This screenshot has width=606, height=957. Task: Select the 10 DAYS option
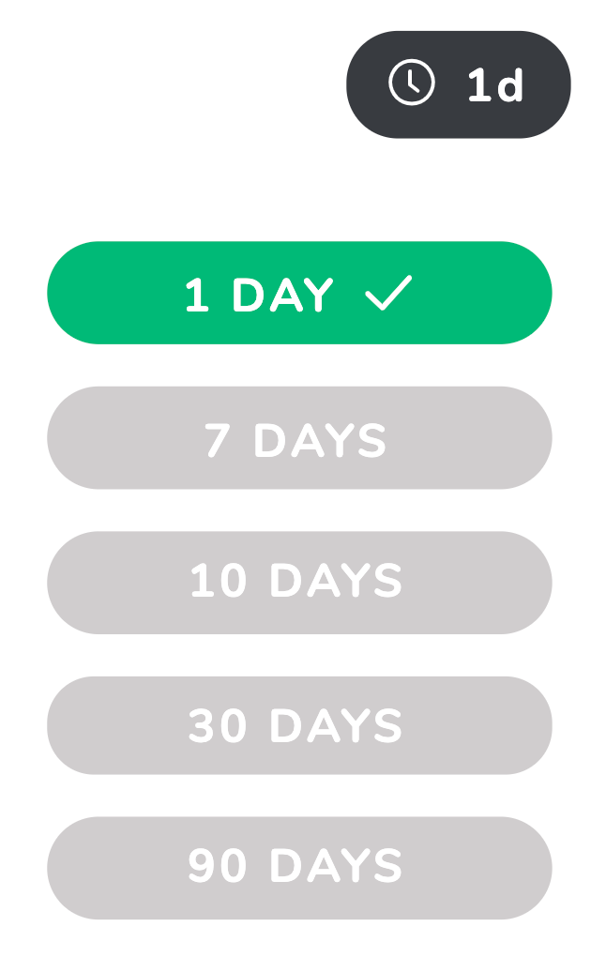pyautogui.click(x=299, y=583)
